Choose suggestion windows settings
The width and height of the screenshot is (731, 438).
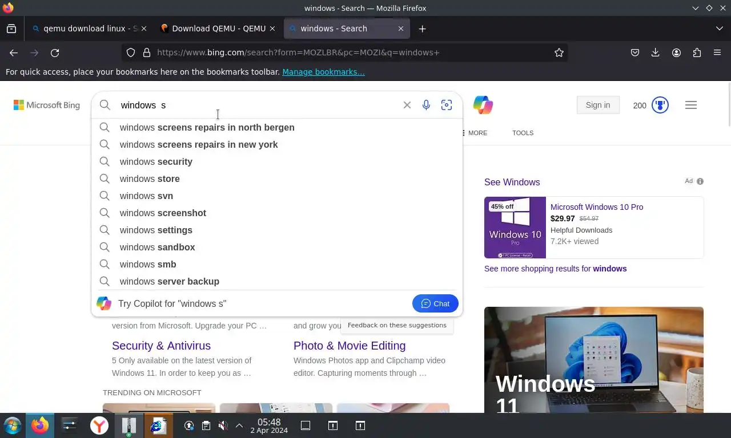tap(277, 230)
